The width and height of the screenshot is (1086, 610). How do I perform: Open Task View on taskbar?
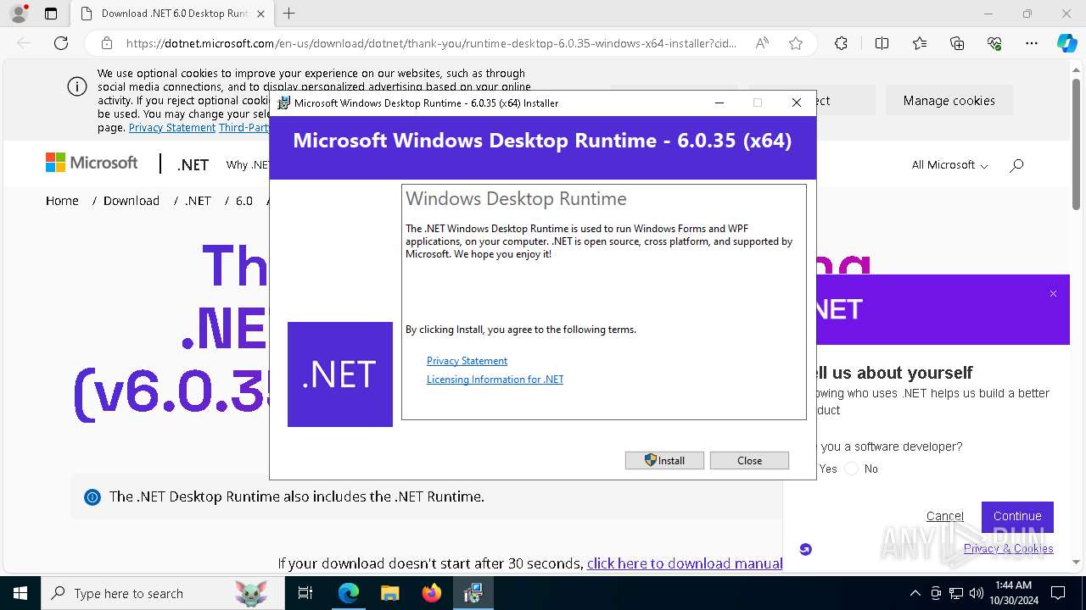(305, 593)
